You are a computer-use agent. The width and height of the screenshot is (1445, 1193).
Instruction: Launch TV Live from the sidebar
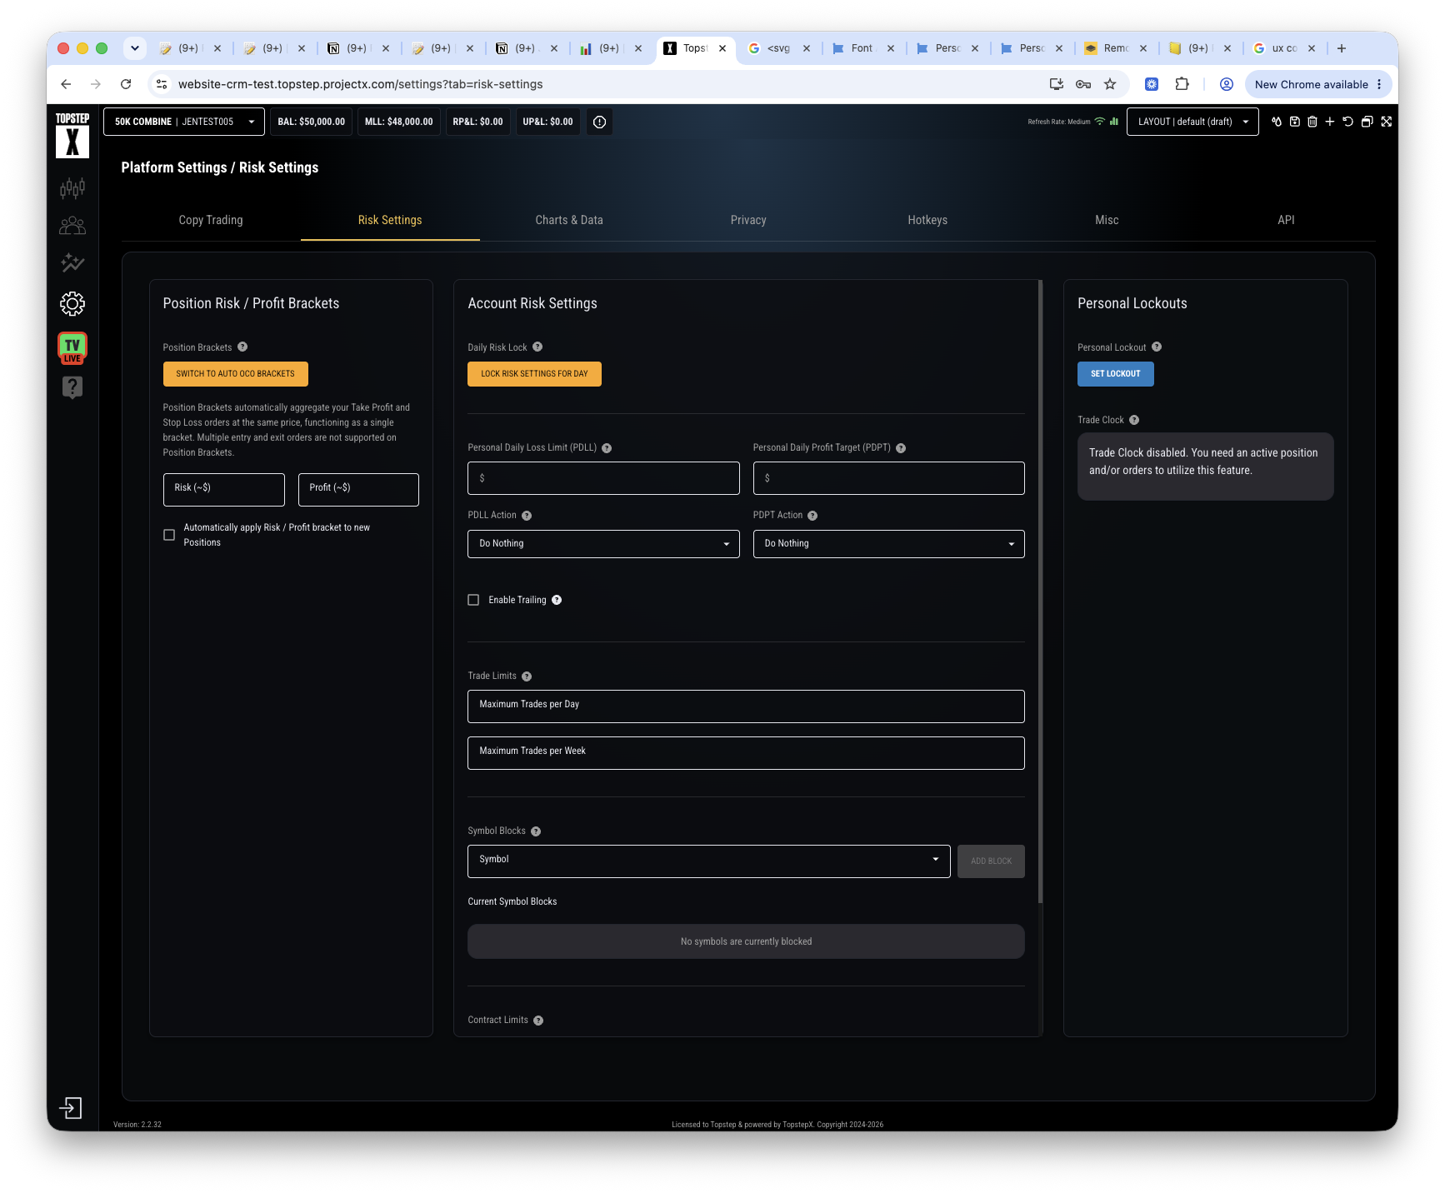pos(72,348)
